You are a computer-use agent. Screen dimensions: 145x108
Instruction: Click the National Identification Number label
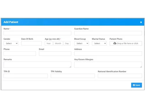click(112, 71)
